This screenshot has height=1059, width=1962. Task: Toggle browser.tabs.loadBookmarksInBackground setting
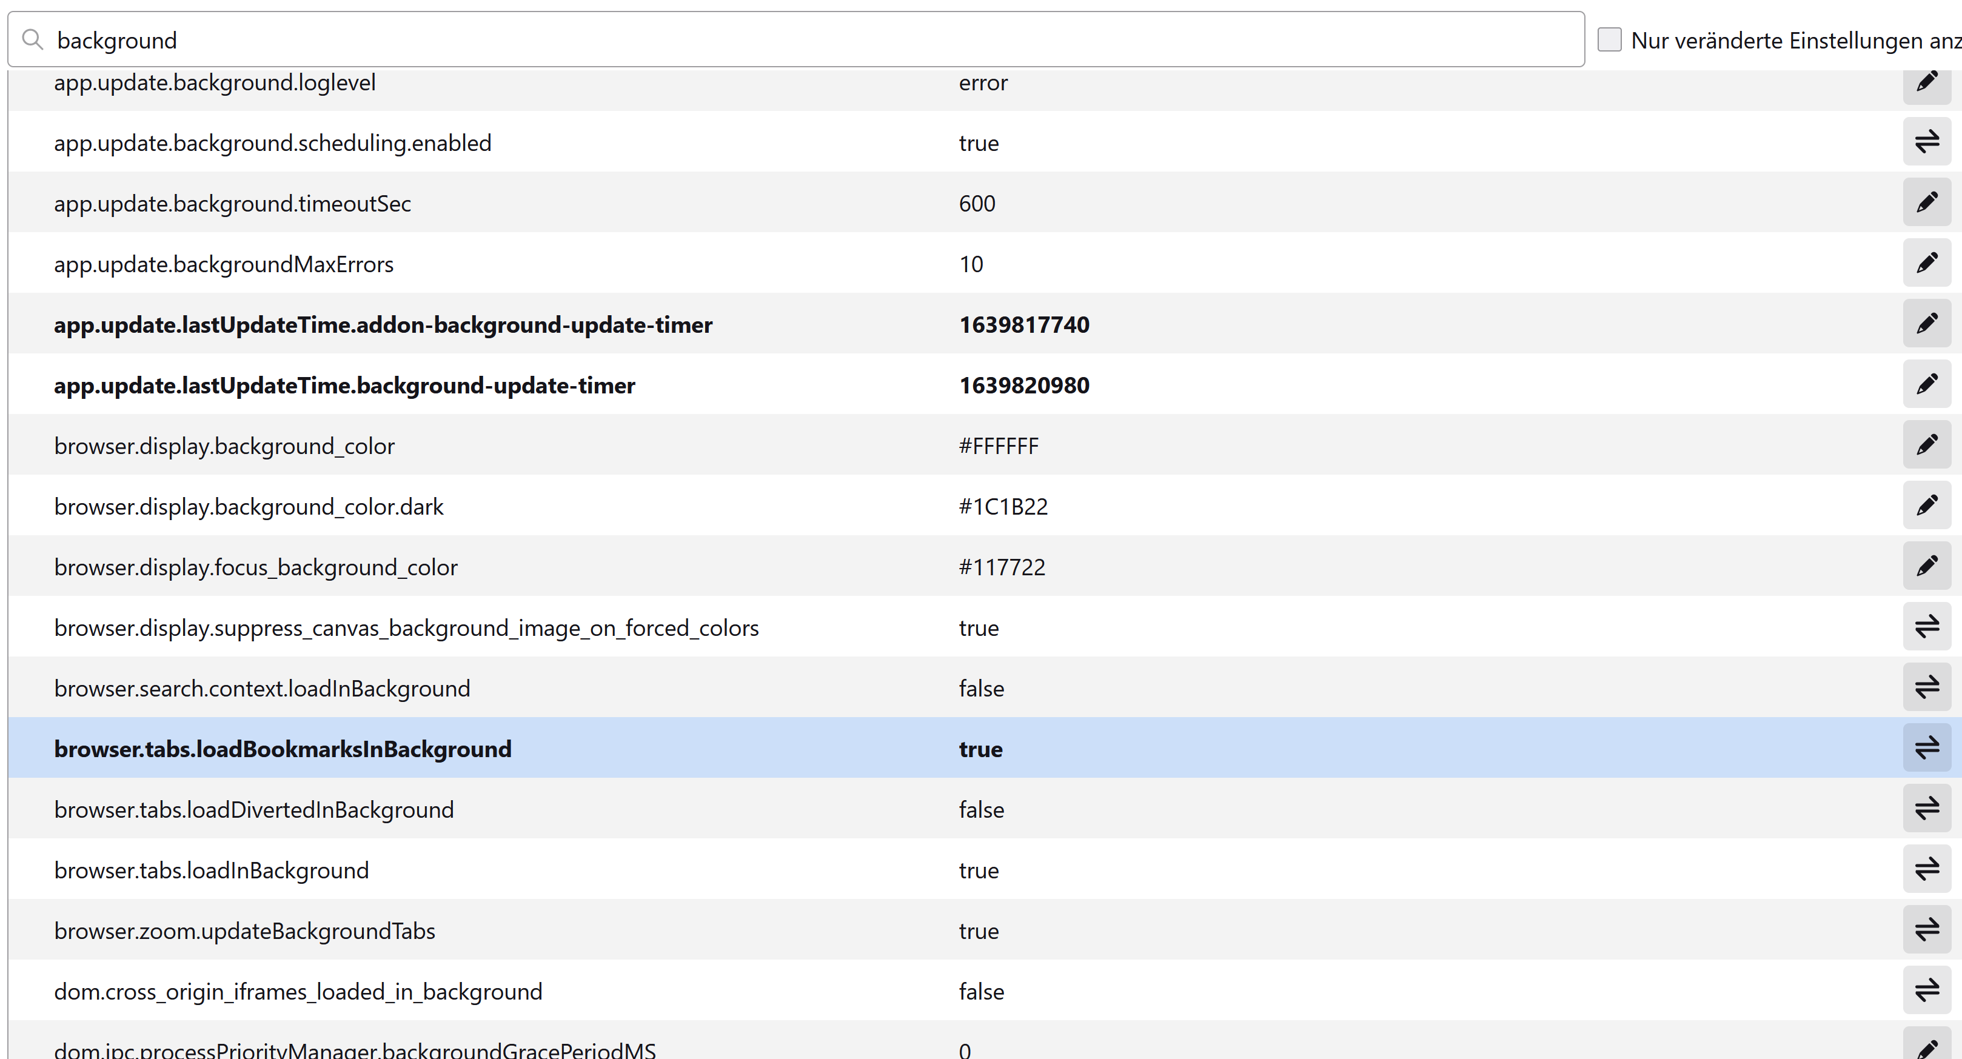tap(1926, 747)
